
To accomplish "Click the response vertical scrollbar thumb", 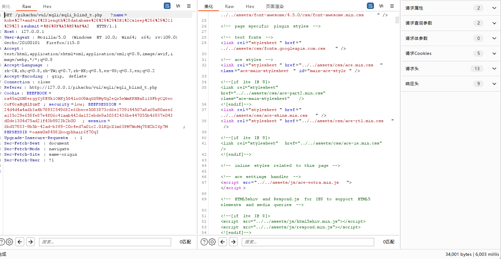I will 397,20.
